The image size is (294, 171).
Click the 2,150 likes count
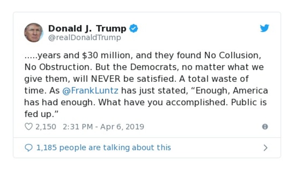click(x=46, y=127)
